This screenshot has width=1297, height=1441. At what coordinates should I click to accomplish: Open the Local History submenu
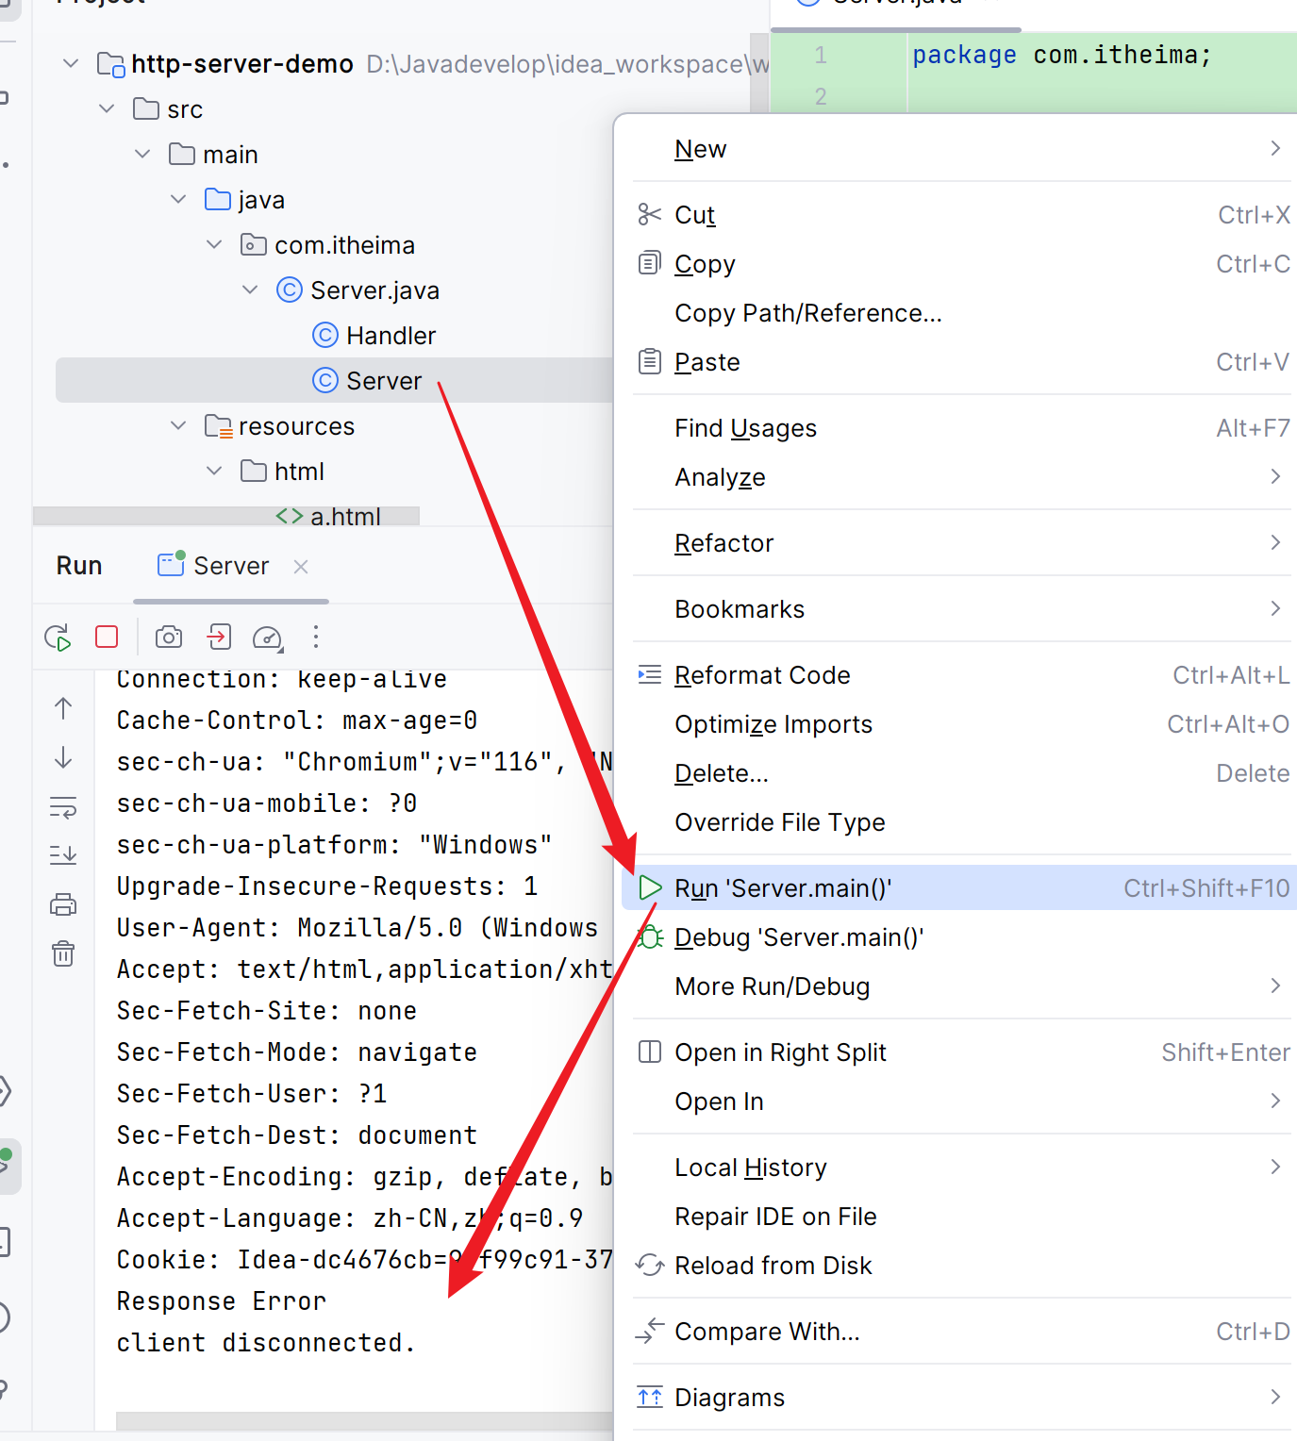coord(960,1168)
